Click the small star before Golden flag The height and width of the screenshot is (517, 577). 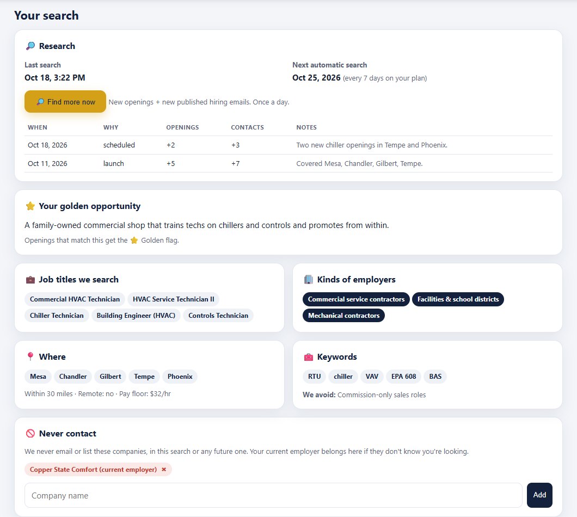(134, 241)
